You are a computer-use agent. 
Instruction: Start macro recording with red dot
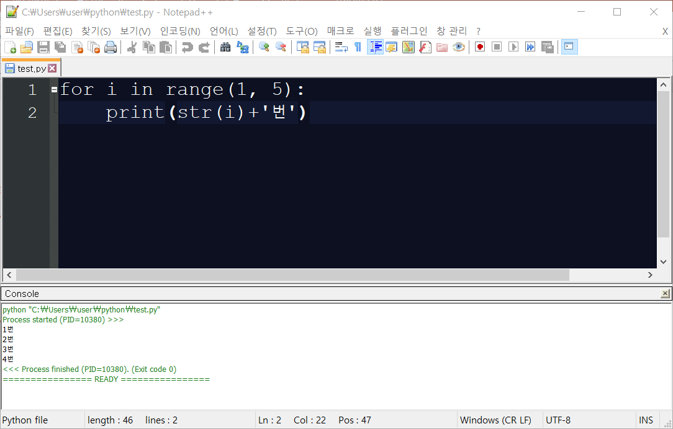click(480, 47)
